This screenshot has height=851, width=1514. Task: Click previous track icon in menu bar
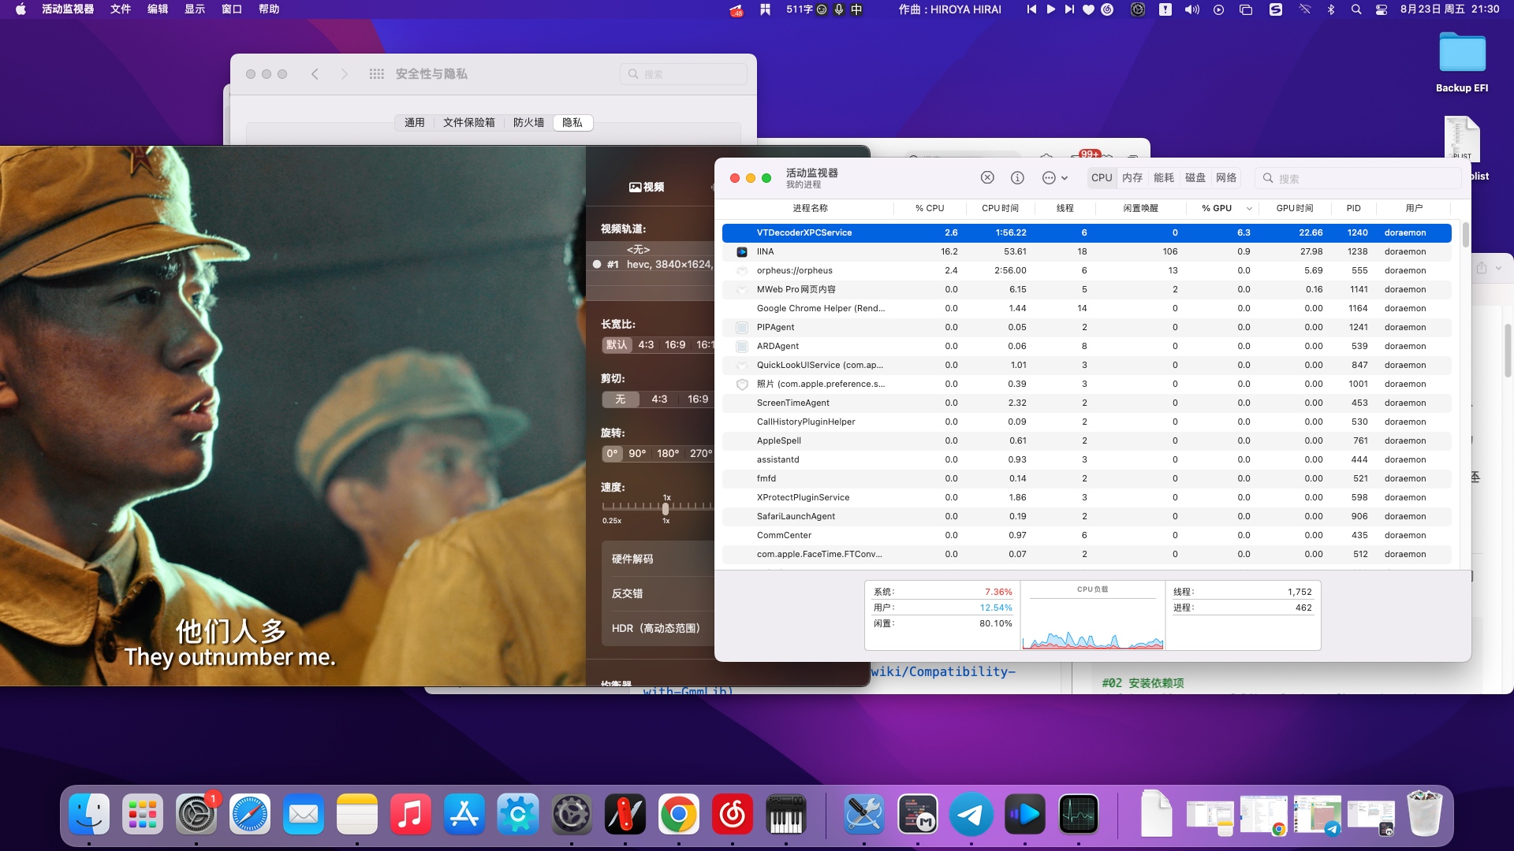(1031, 9)
